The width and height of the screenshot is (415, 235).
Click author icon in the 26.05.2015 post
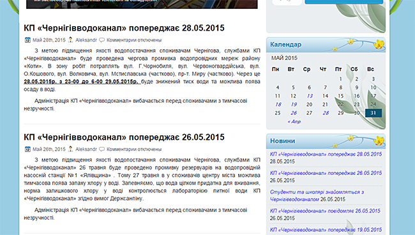[70, 149]
